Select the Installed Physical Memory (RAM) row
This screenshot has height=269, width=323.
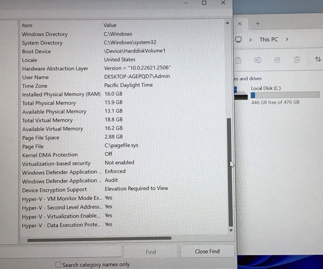click(x=61, y=94)
